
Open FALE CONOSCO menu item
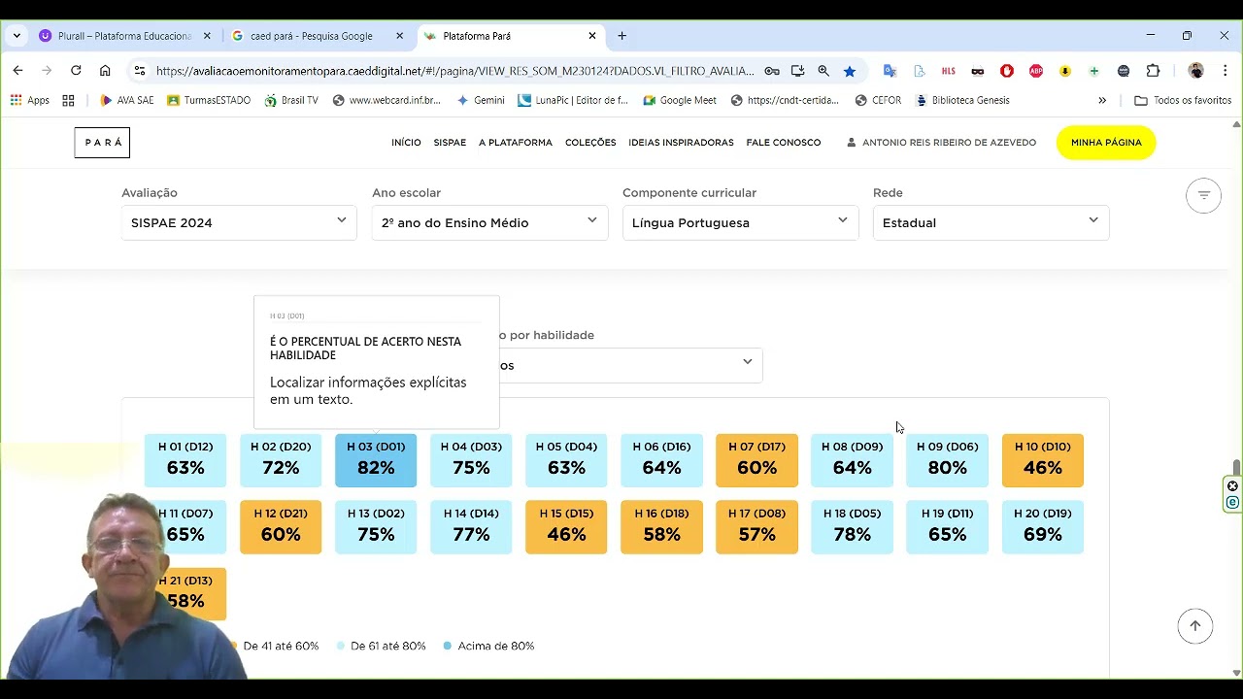click(x=784, y=143)
